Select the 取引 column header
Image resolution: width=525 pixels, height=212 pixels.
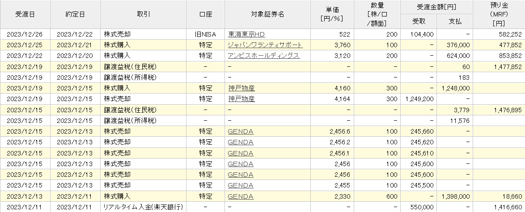[x=143, y=14]
